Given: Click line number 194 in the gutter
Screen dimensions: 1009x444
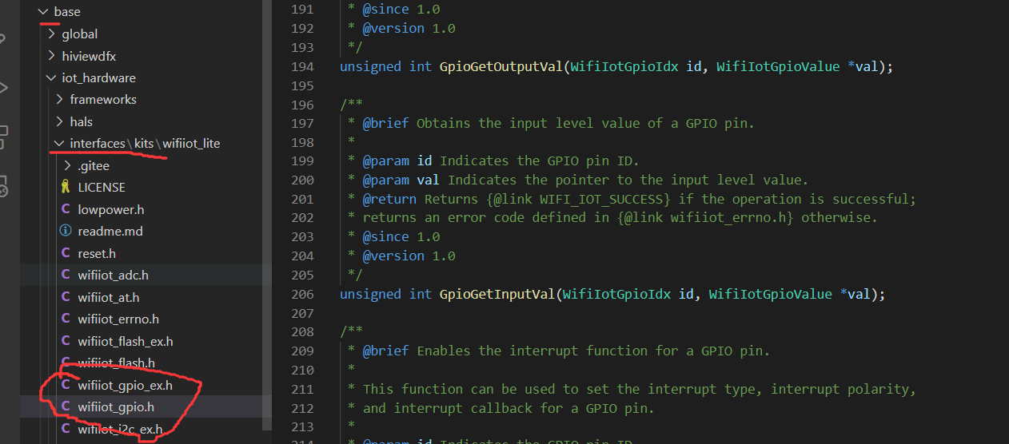Looking at the screenshot, I should tap(302, 67).
